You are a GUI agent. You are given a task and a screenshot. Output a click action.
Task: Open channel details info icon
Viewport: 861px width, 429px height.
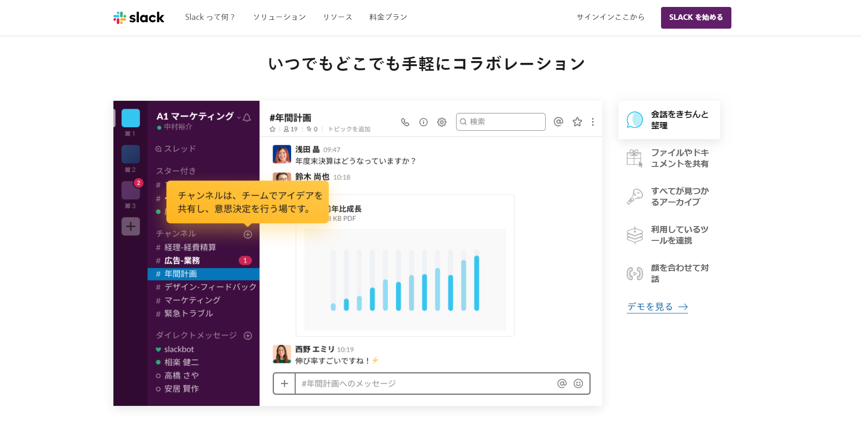[x=423, y=122]
